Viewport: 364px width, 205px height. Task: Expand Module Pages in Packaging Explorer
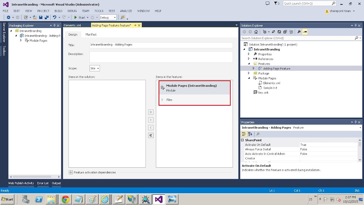[x=21, y=40]
